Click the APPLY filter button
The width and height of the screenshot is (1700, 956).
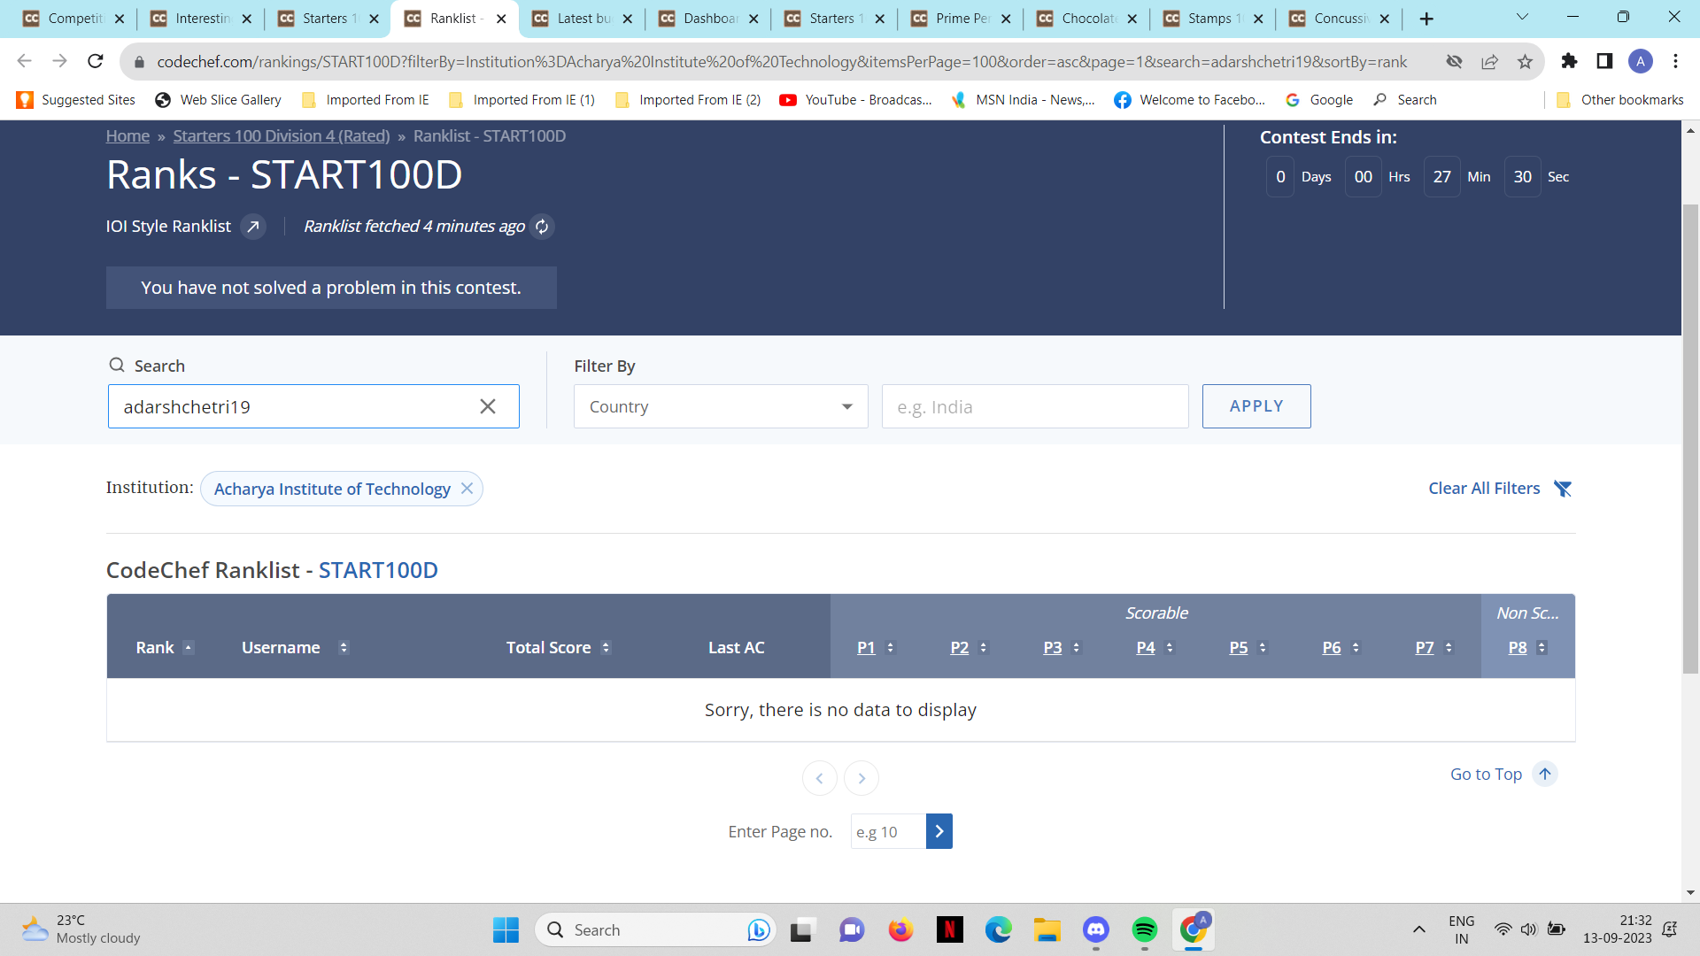click(x=1256, y=406)
